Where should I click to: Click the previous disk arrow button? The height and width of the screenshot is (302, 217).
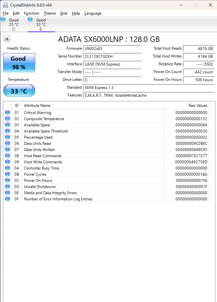(x=7, y=39)
